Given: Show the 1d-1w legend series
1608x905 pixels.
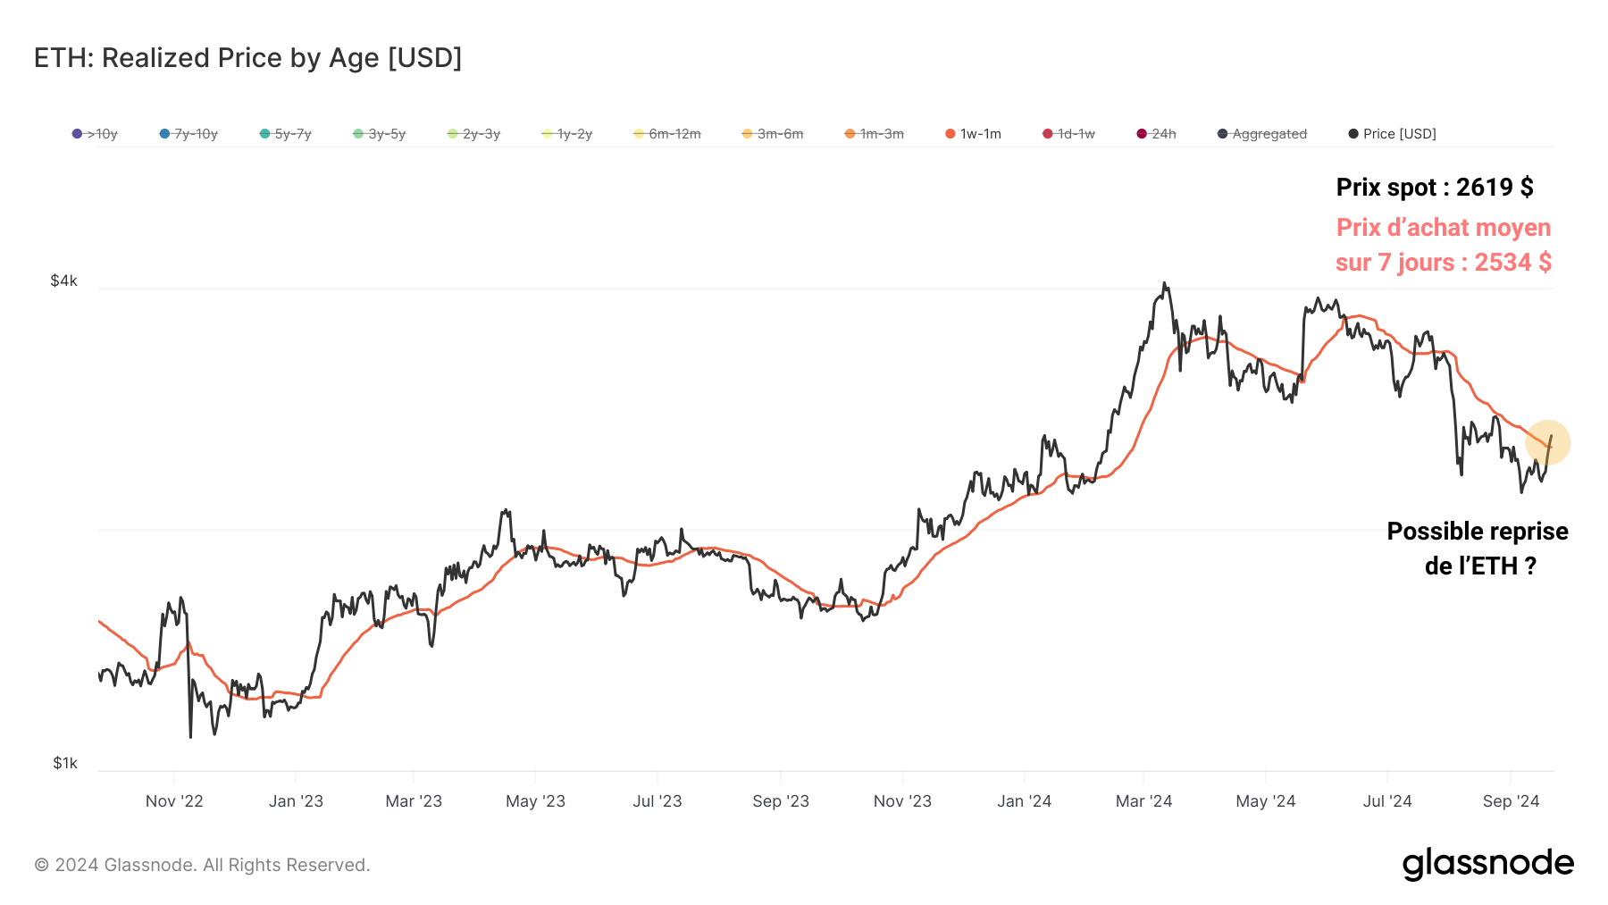Looking at the screenshot, I should 1068,134.
